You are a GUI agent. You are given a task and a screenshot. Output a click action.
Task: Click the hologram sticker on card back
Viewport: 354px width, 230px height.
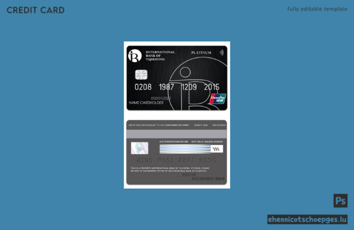coord(139,148)
